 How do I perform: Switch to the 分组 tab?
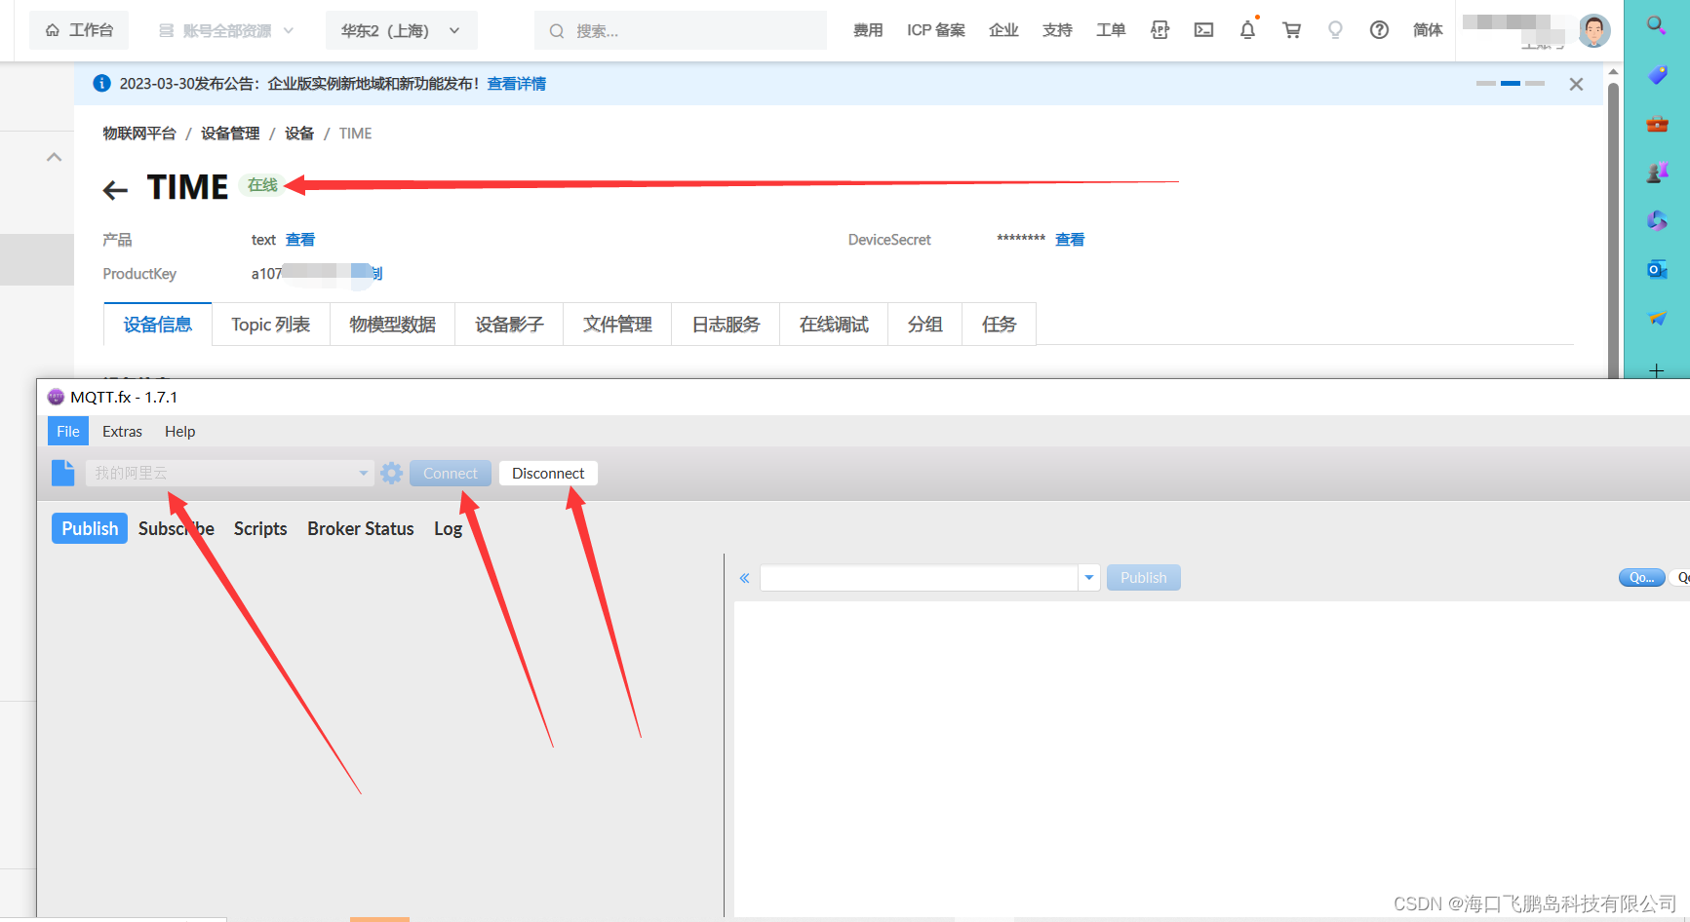[924, 325]
